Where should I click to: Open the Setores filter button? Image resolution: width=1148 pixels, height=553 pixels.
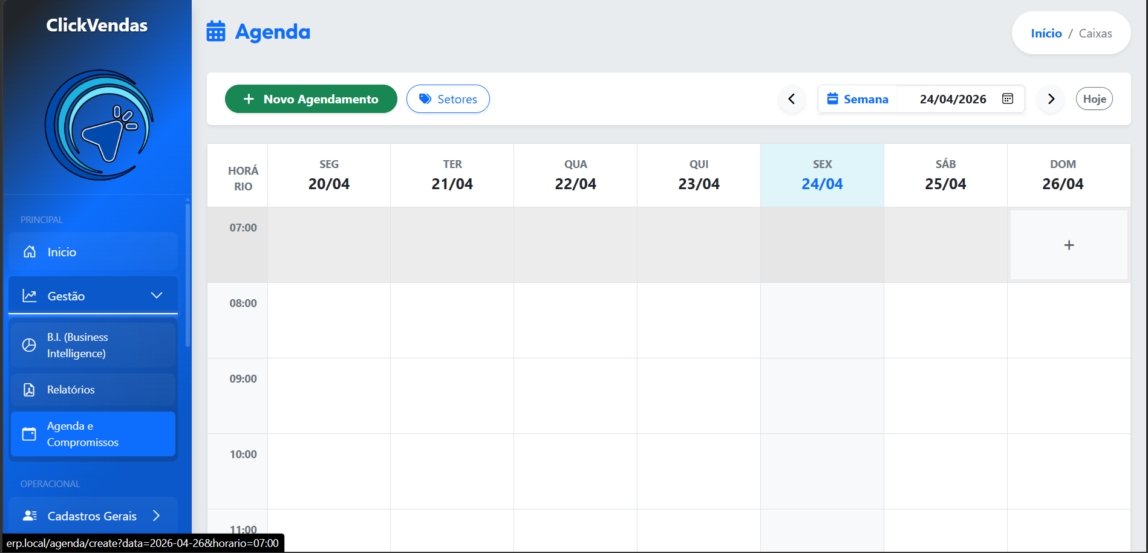pyautogui.click(x=448, y=99)
